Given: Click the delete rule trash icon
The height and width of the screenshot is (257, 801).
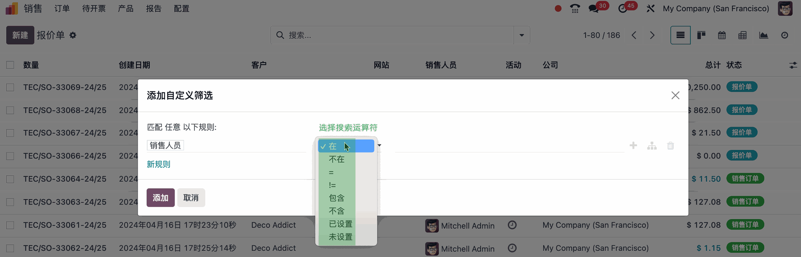Looking at the screenshot, I should pyautogui.click(x=670, y=146).
